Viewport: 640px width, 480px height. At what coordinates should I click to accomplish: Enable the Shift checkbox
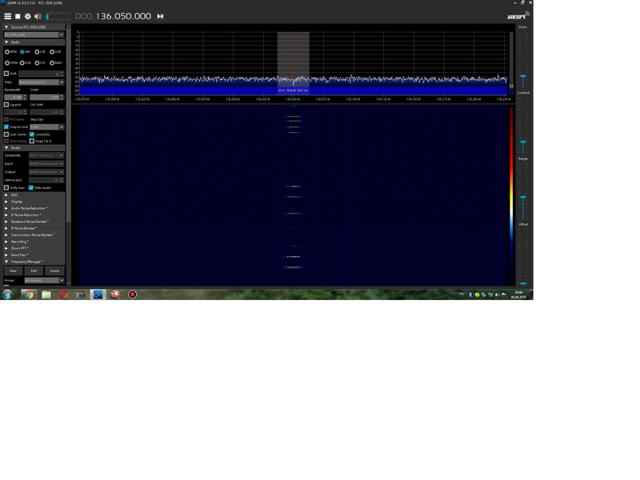6,74
